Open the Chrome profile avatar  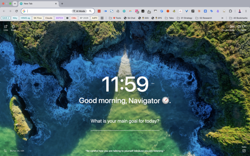[x=240, y=11]
